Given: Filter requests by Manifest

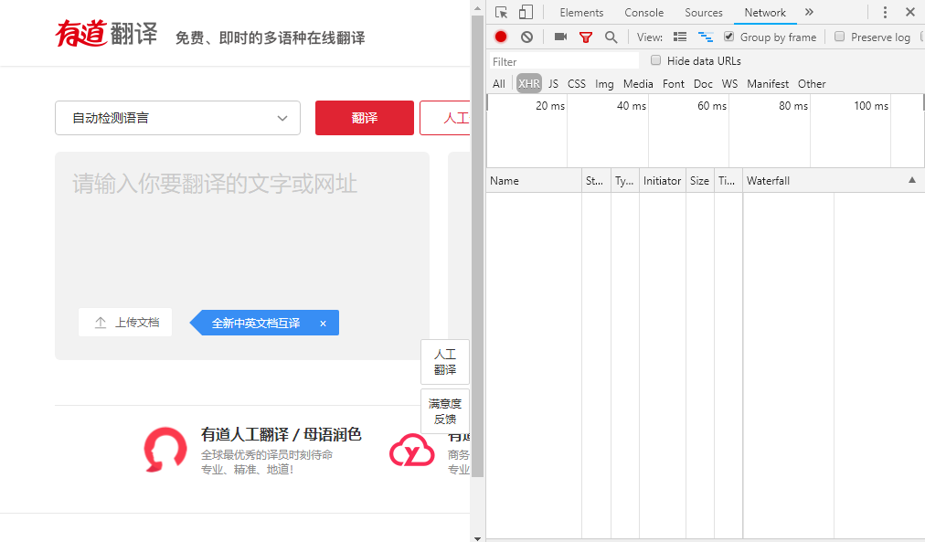Looking at the screenshot, I should 768,84.
